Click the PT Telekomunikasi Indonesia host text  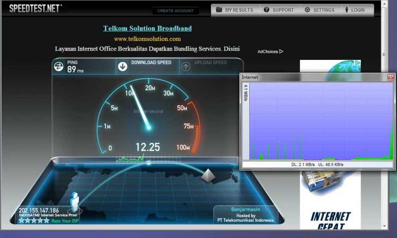click(246, 220)
